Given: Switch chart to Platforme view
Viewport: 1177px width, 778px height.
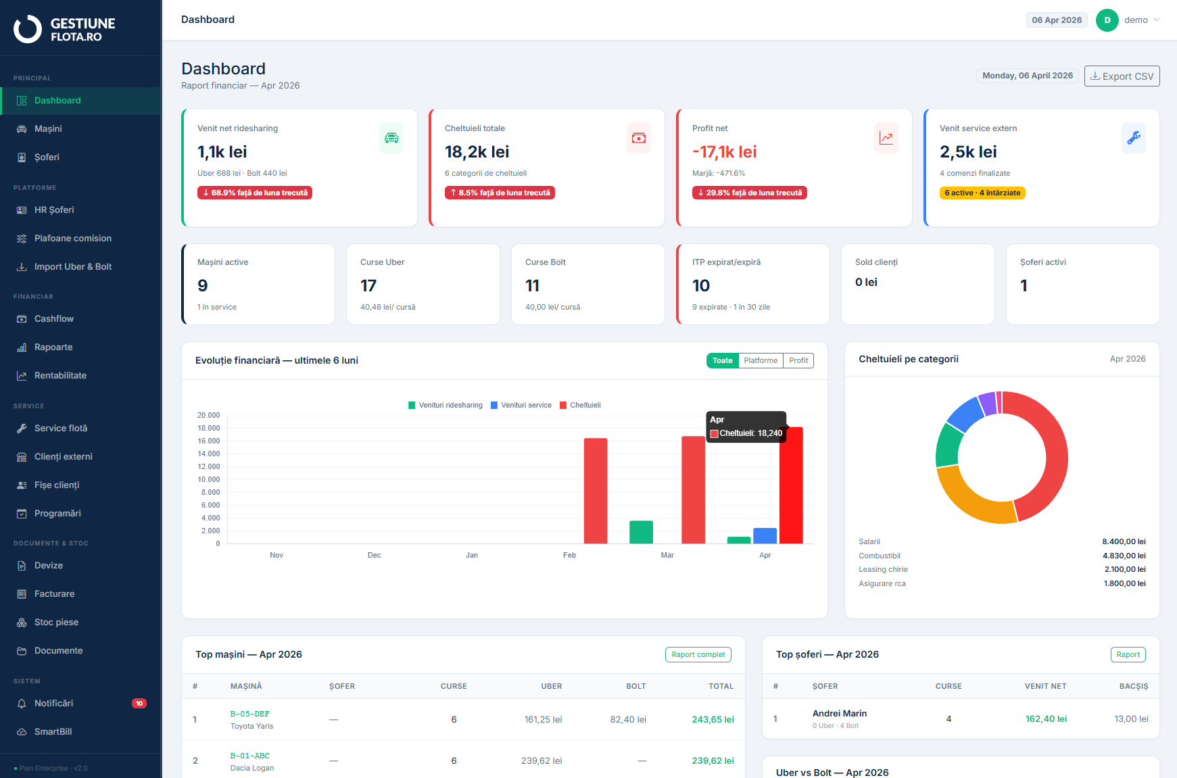Looking at the screenshot, I should tap(761, 361).
